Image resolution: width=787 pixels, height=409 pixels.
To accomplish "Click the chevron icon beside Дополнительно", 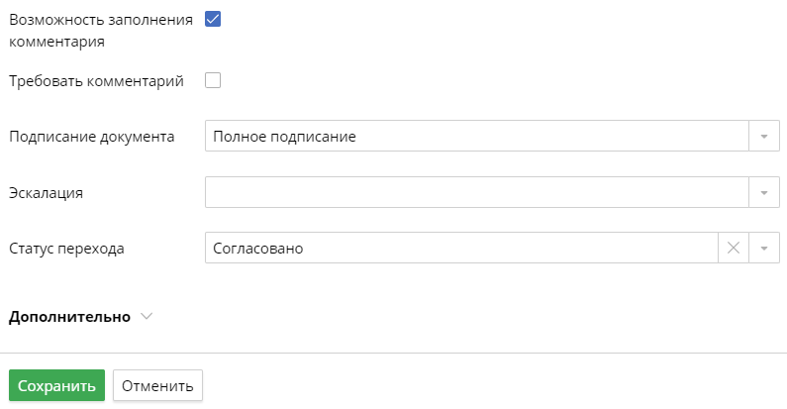I will coord(148,317).
